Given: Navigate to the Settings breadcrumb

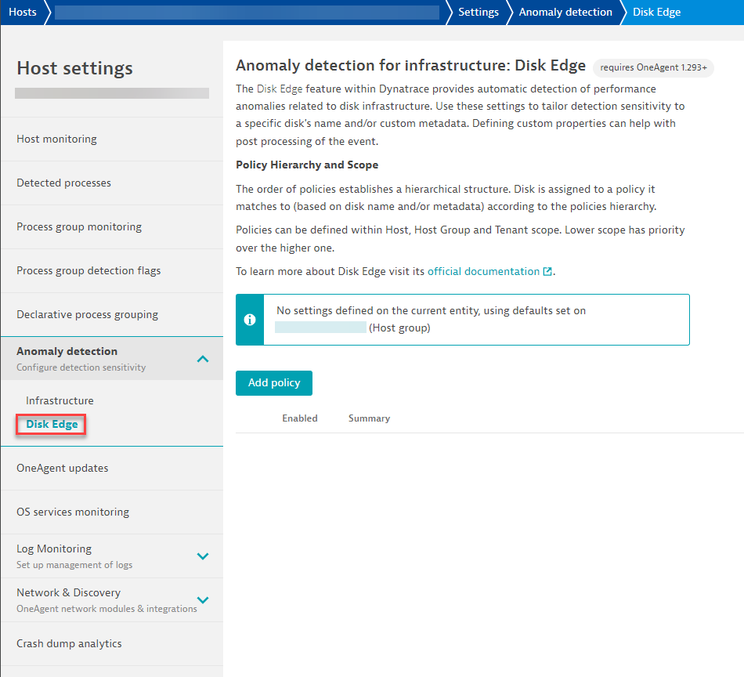Looking at the screenshot, I should [x=478, y=12].
